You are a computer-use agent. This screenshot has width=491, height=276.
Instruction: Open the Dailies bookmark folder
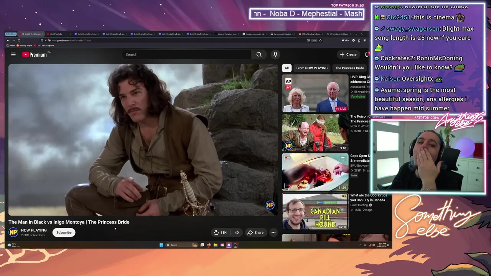(x=11, y=46)
